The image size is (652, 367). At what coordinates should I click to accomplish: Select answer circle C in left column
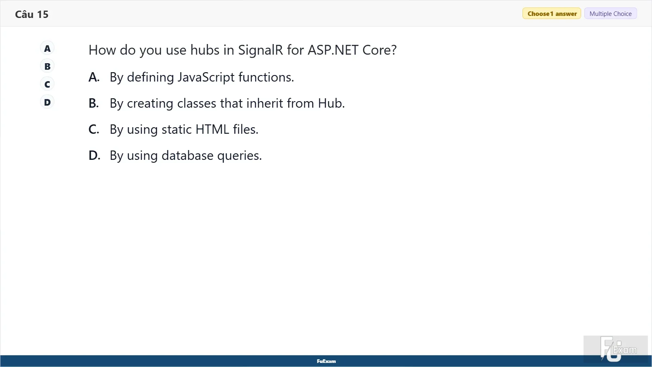[x=47, y=84]
